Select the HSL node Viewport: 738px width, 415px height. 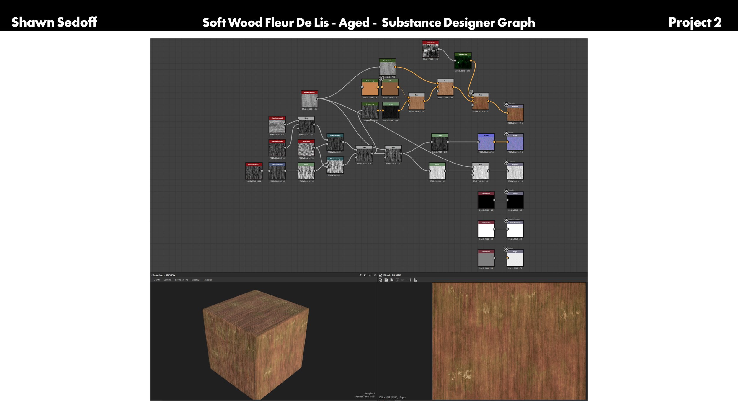tap(390, 87)
